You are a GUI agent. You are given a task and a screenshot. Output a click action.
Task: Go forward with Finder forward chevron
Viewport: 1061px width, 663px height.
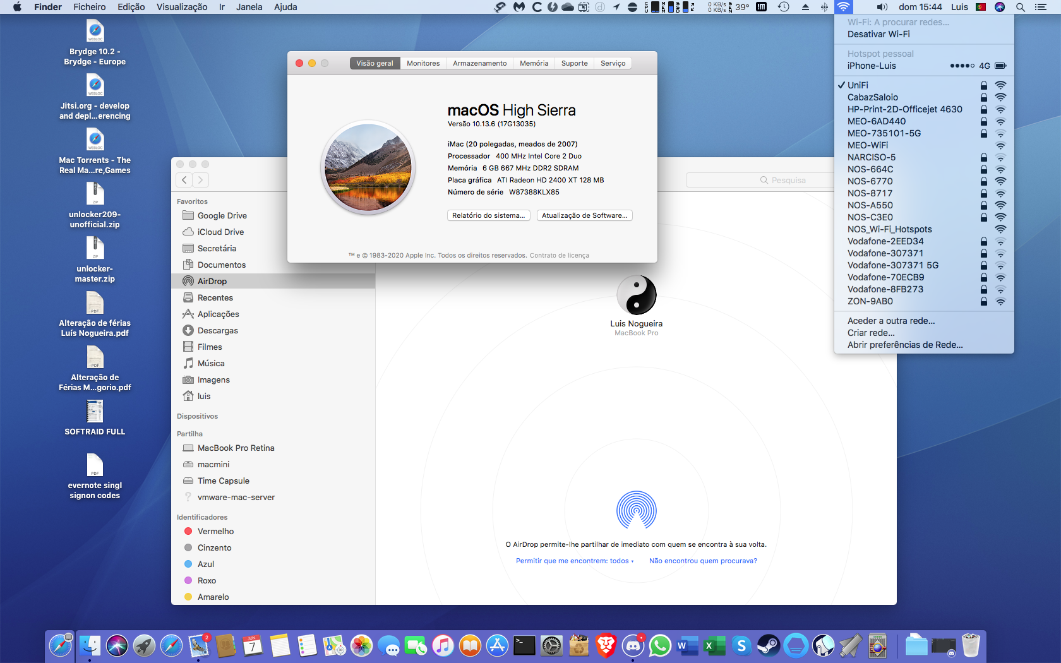200,180
